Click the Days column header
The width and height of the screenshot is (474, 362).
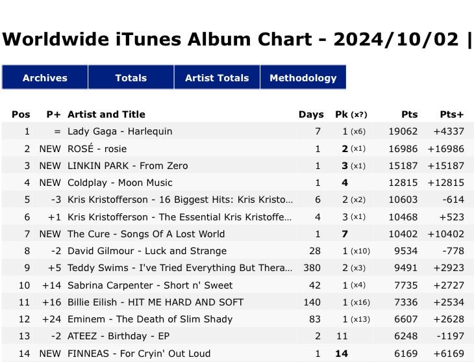pos(311,114)
